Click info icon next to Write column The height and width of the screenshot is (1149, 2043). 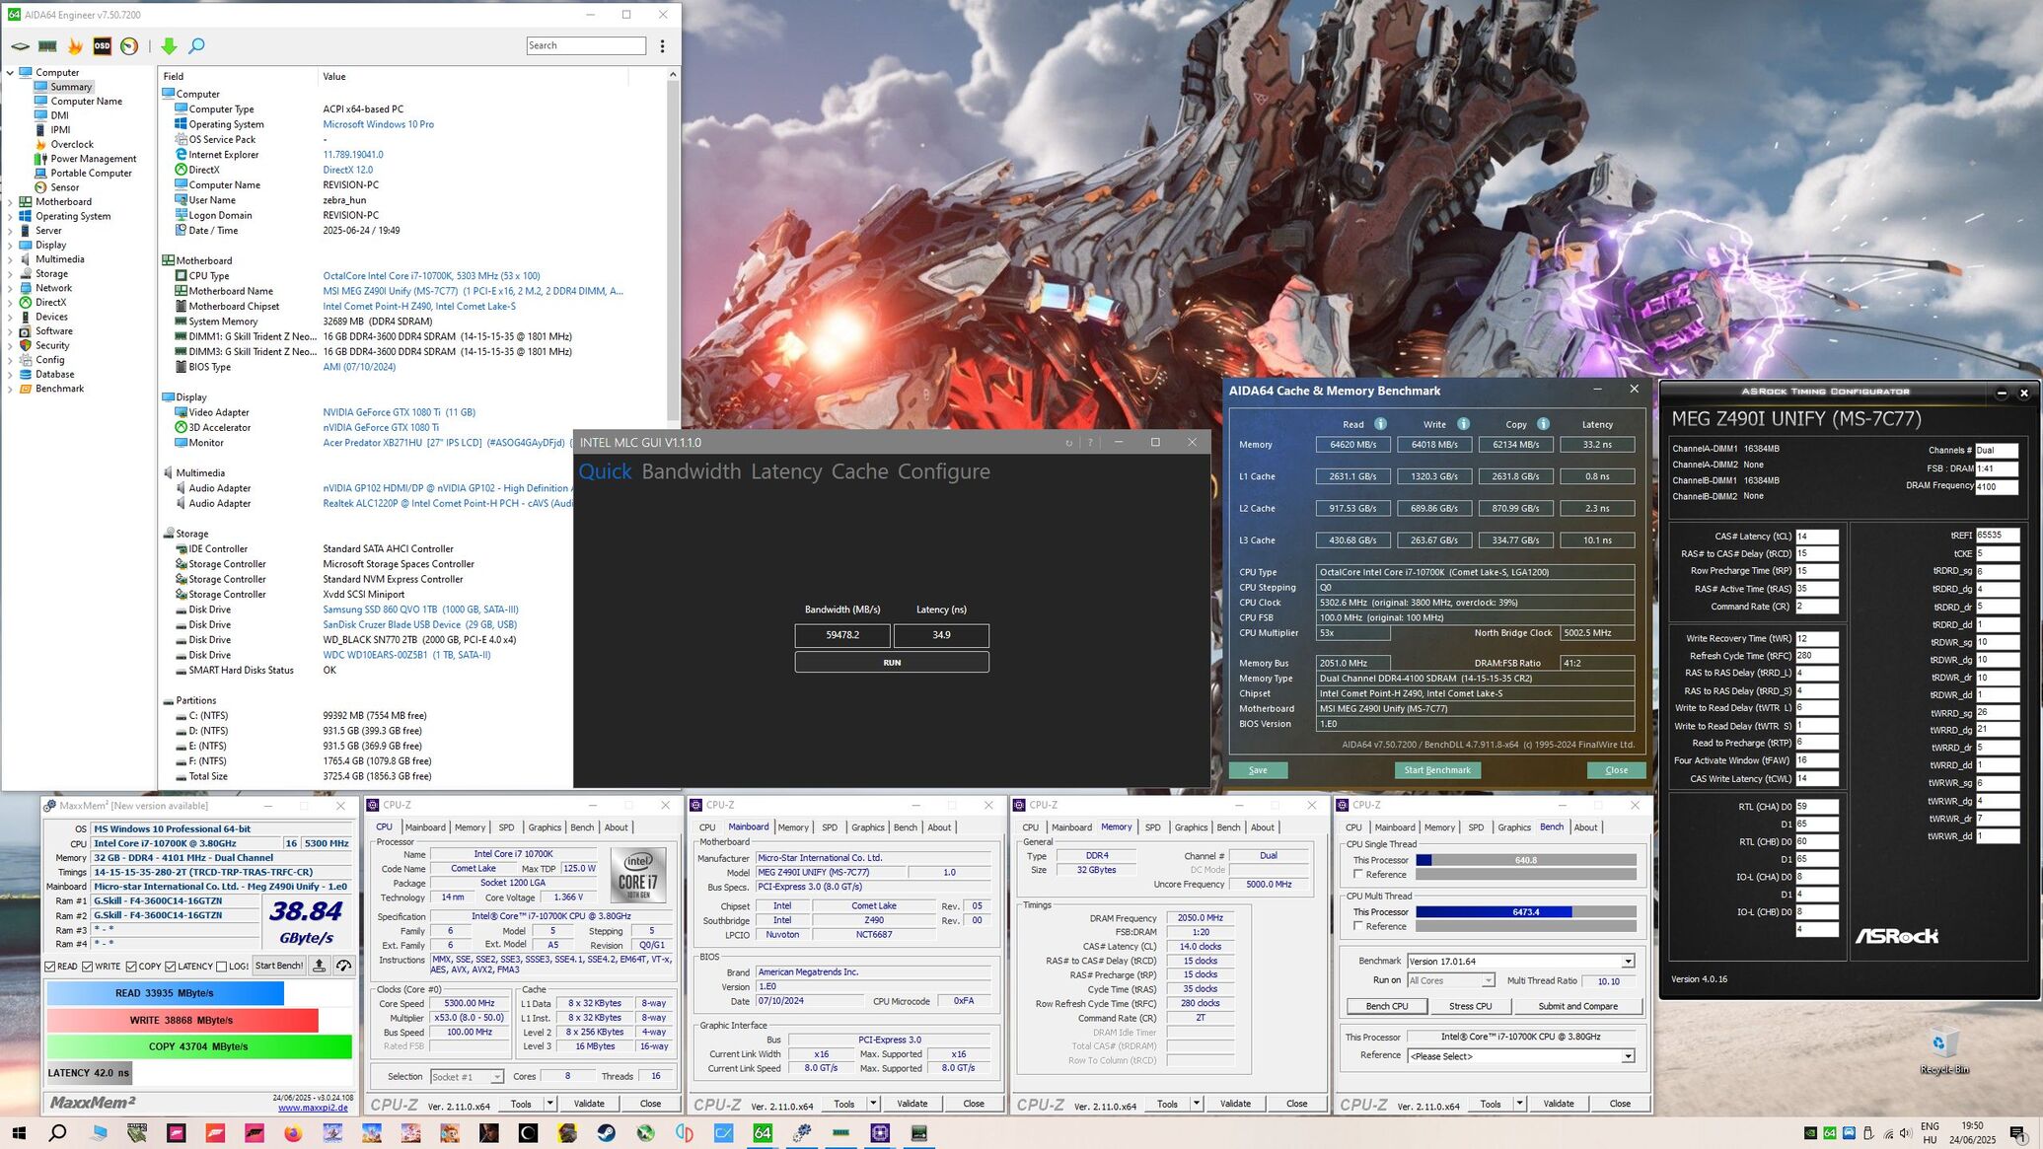(1463, 424)
